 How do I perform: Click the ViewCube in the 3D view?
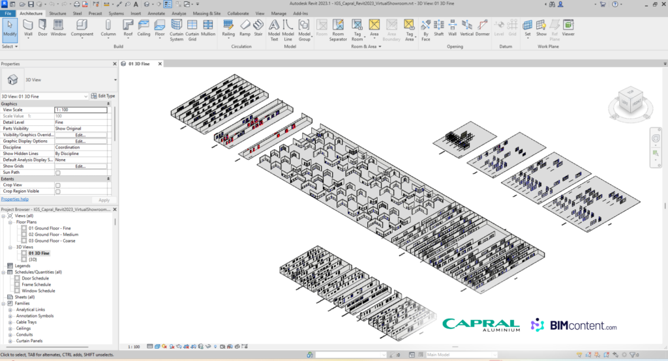pyautogui.click(x=631, y=101)
